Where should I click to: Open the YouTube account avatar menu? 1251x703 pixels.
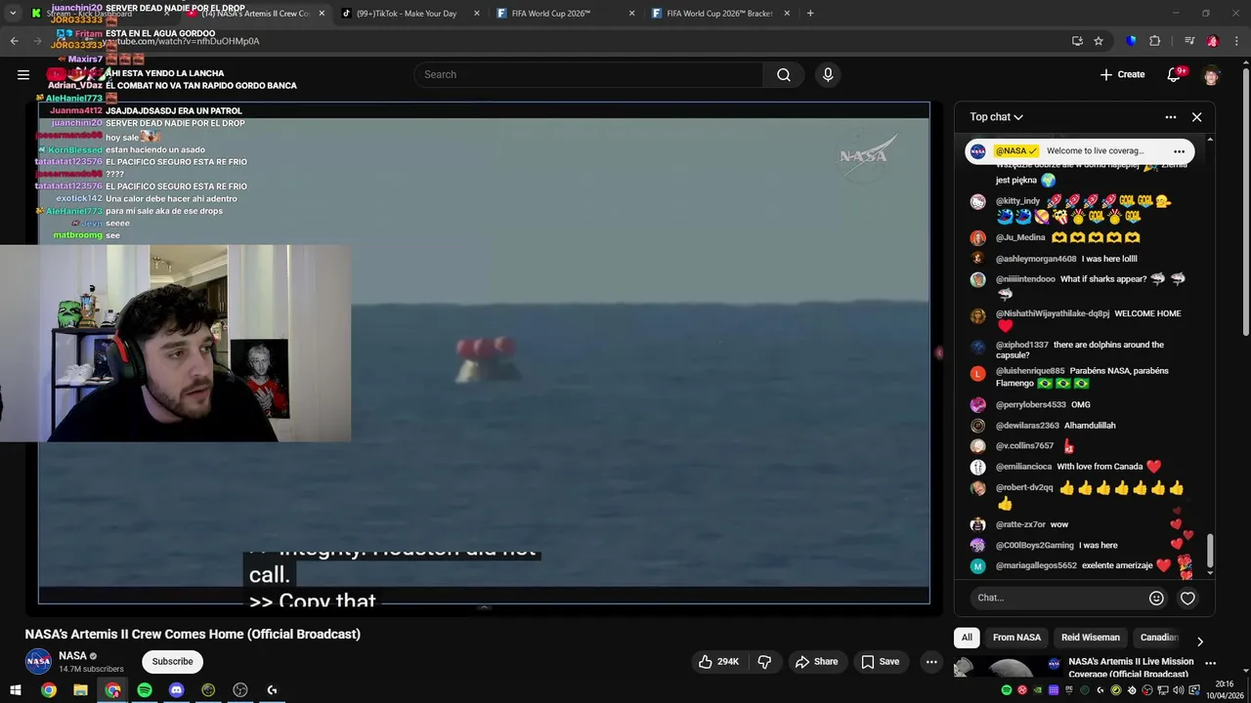(1212, 75)
